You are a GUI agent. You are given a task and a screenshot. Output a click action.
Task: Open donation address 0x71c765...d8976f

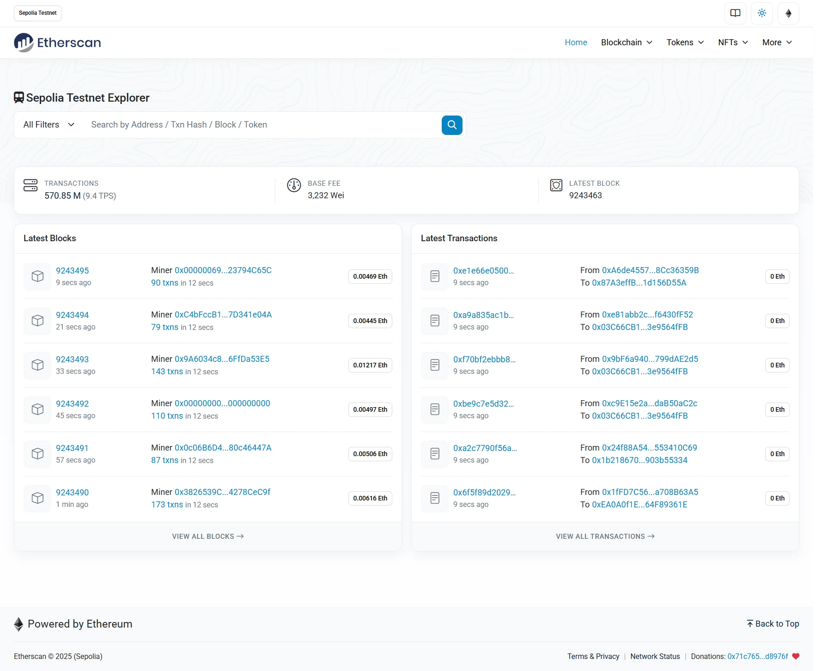[758, 657]
